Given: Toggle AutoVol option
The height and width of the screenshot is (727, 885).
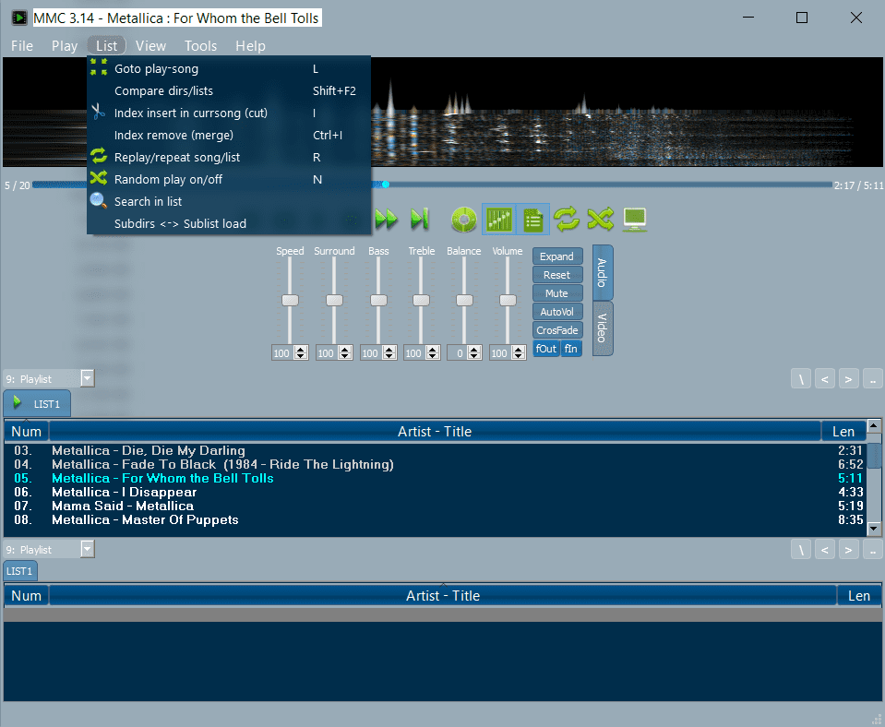Looking at the screenshot, I should tap(557, 312).
